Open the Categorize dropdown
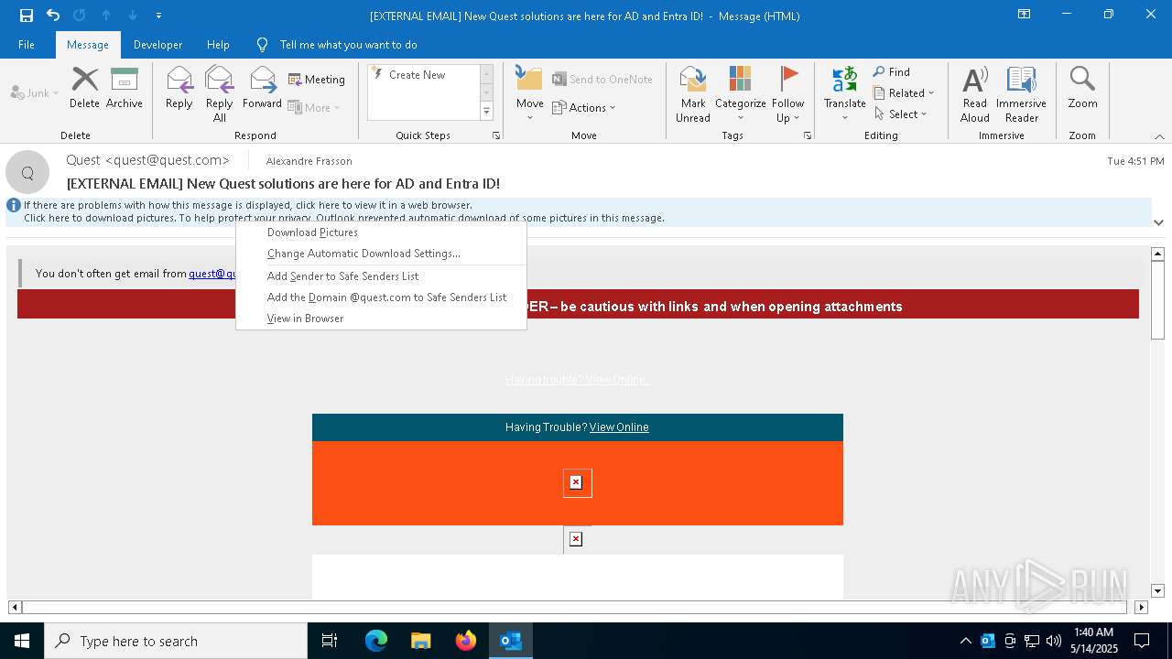1172x659 pixels. pyautogui.click(x=740, y=93)
